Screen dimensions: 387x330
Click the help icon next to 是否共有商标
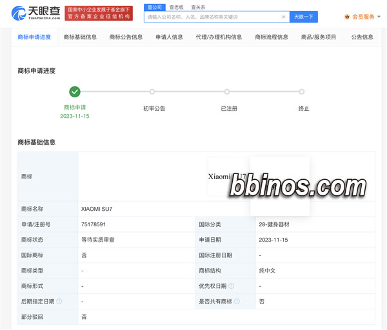point(237,301)
